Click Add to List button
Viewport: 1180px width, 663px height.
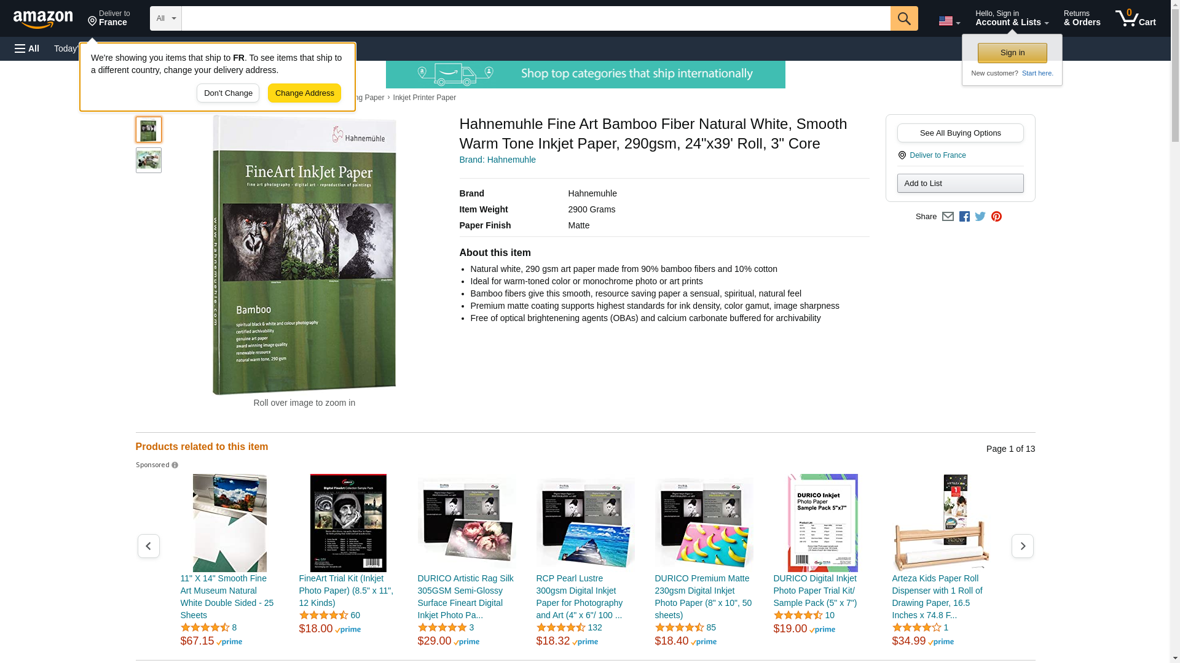pos(961,184)
